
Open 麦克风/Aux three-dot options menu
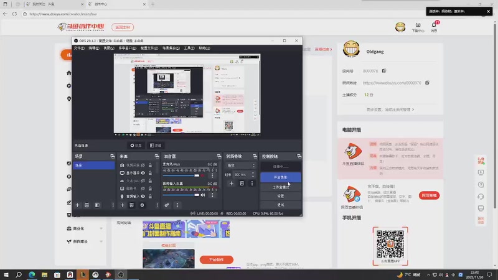tap(212, 175)
